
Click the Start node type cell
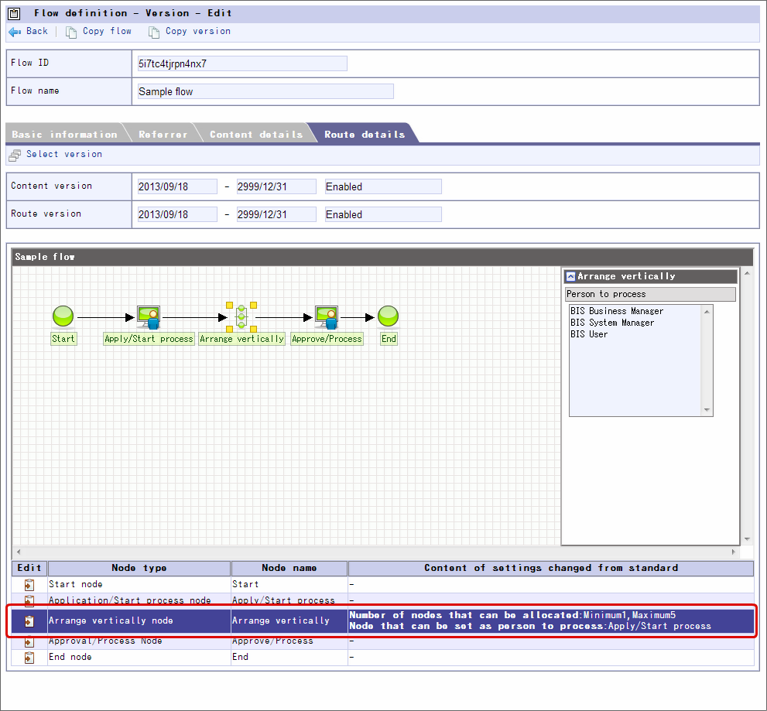point(139,584)
